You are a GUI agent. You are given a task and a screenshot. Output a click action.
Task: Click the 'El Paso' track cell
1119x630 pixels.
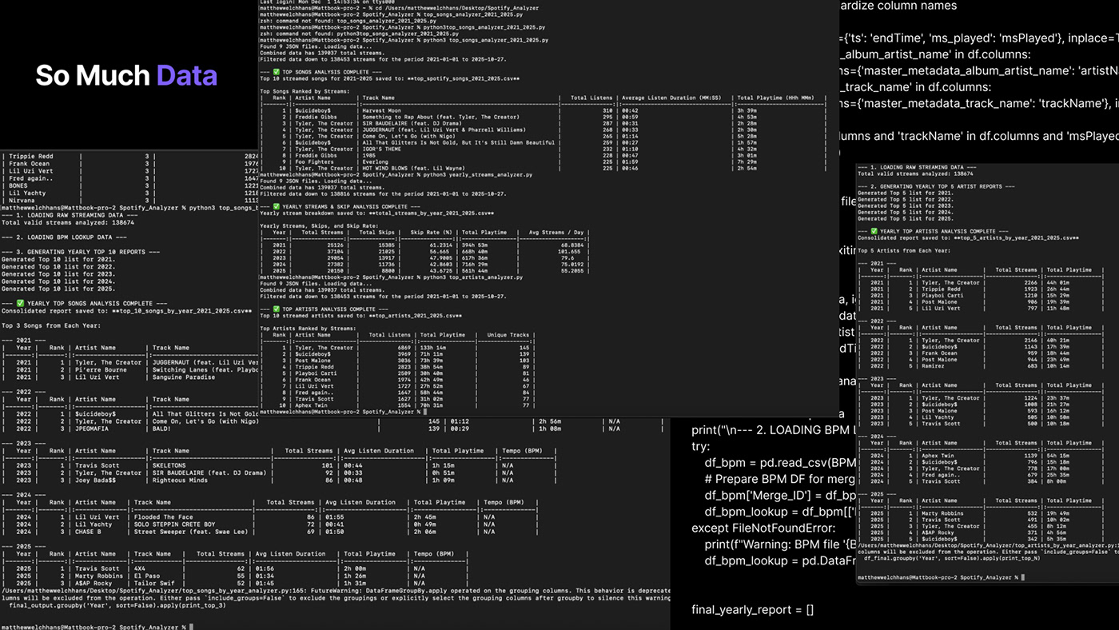[146, 575]
